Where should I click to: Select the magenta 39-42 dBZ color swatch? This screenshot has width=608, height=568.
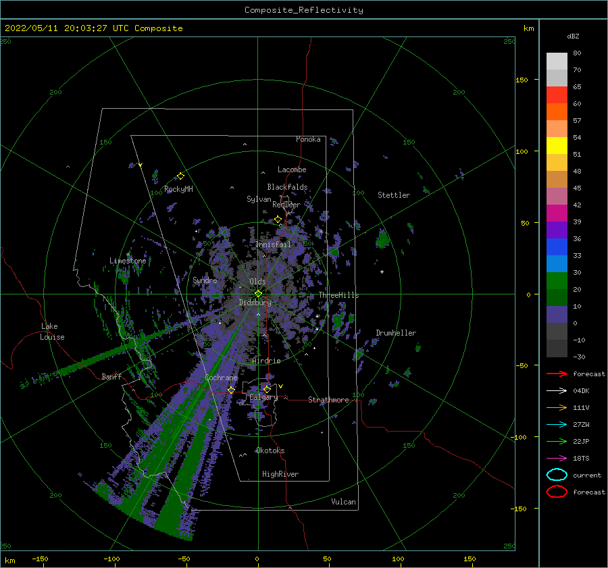[x=557, y=213]
